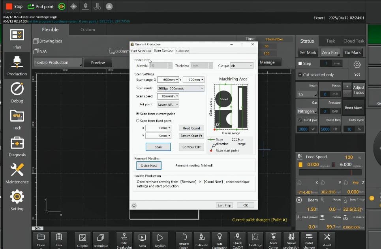The image size is (381, 249).
Task: Select Scan from fixed point option
Action: click(x=138, y=121)
